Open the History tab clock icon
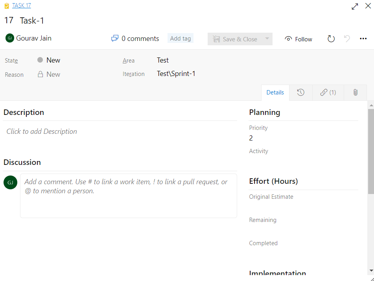The height and width of the screenshot is (281, 374). pos(301,92)
